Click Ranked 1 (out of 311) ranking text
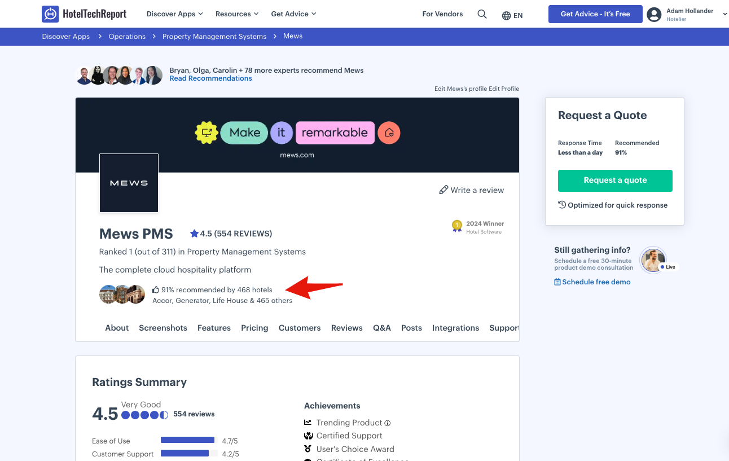The image size is (729, 461). 203,252
